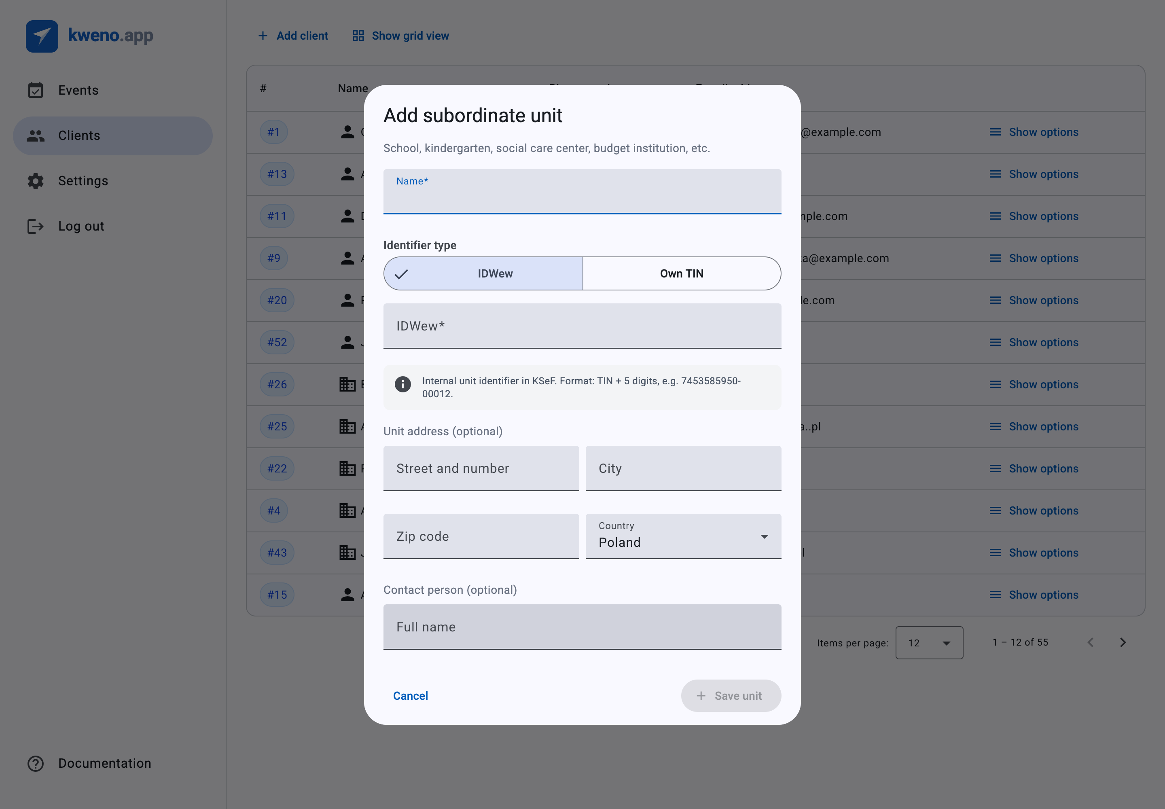The width and height of the screenshot is (1165, 809).
Task: Click the info icon in IDWew hint
Action: (403, 384)
